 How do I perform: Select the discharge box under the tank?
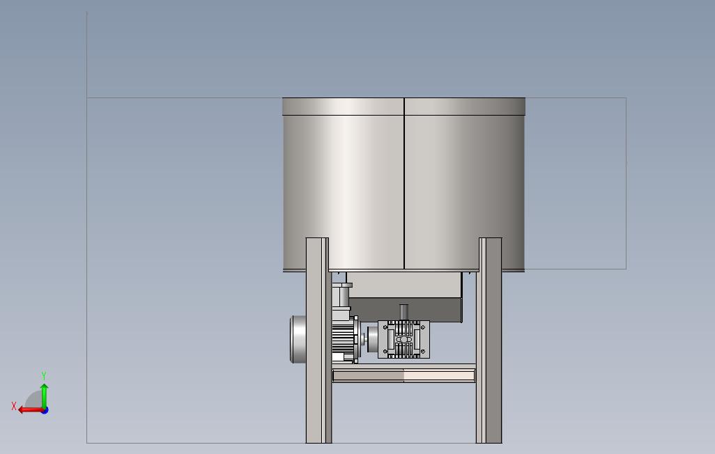tap(404, 297)
